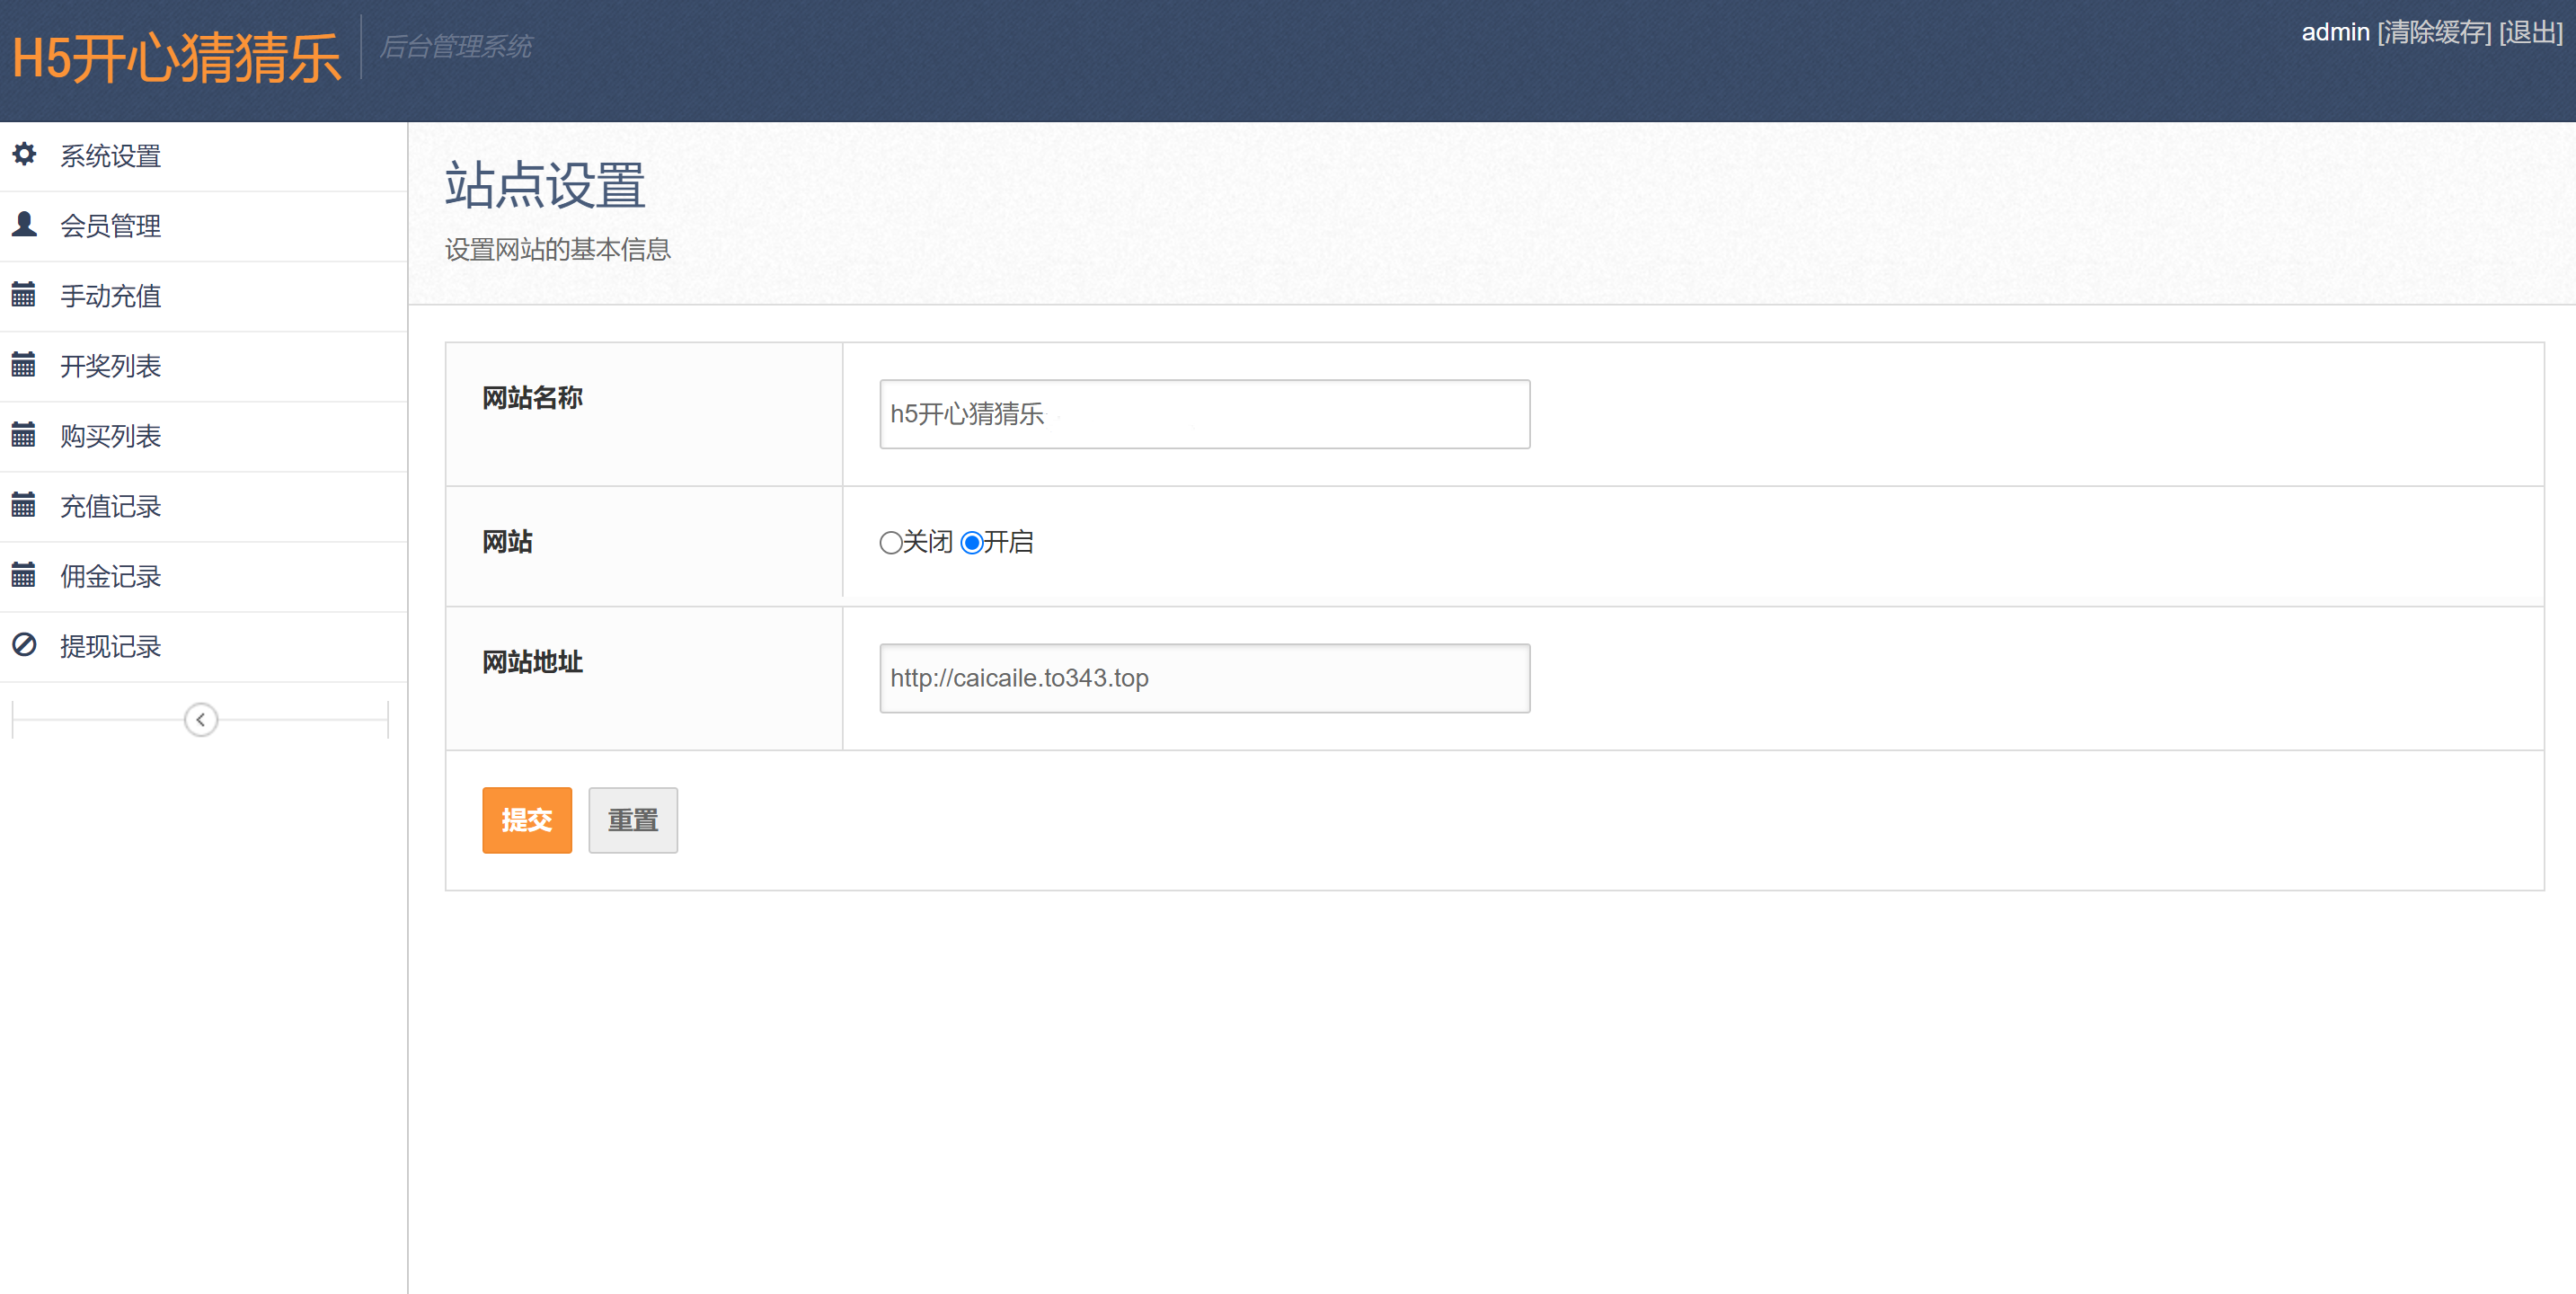Click the calendar icon beside 充值记录
The width and height of the screenshot is (2576, 1294).
pyautogui.click(x=24, y=504)
